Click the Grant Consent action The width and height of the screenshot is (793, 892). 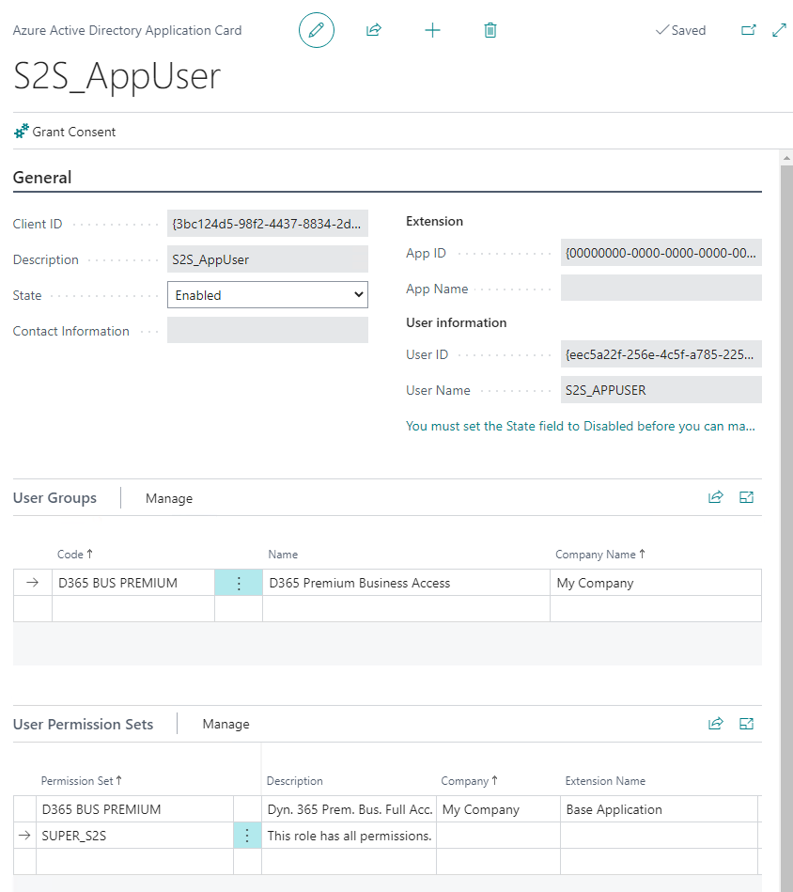pyautogui.click(x=65, y=132)
